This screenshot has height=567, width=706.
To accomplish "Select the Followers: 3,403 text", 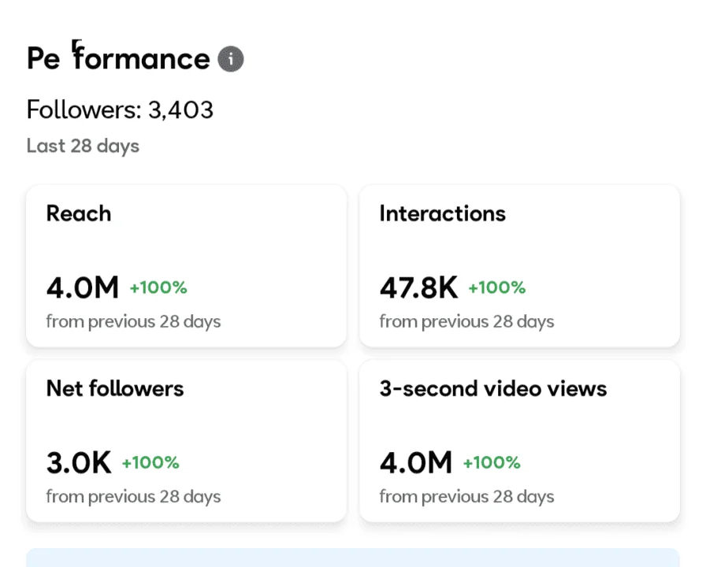I will (120, 109).
